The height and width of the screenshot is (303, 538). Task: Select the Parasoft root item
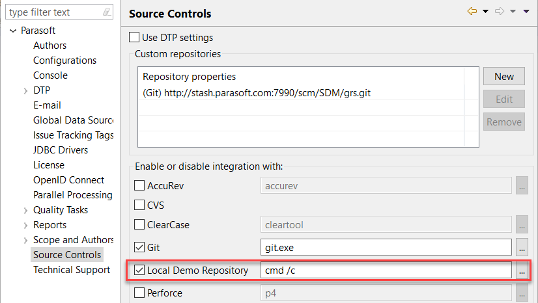point(38,31)
